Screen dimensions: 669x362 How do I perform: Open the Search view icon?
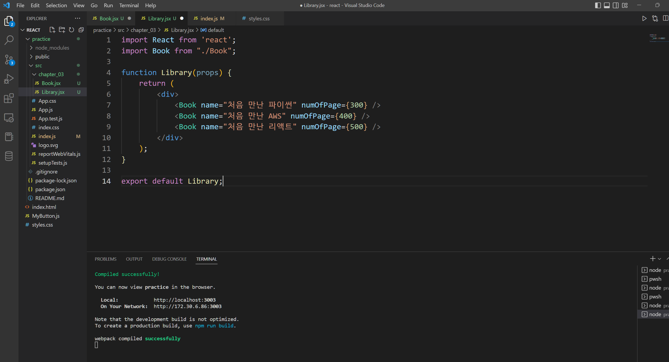(x=9, y=40)
